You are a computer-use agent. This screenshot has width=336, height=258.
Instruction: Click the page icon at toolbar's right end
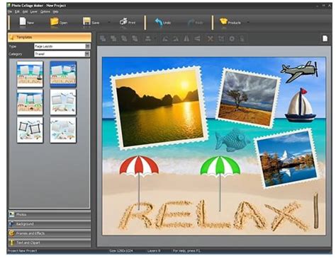325,38
